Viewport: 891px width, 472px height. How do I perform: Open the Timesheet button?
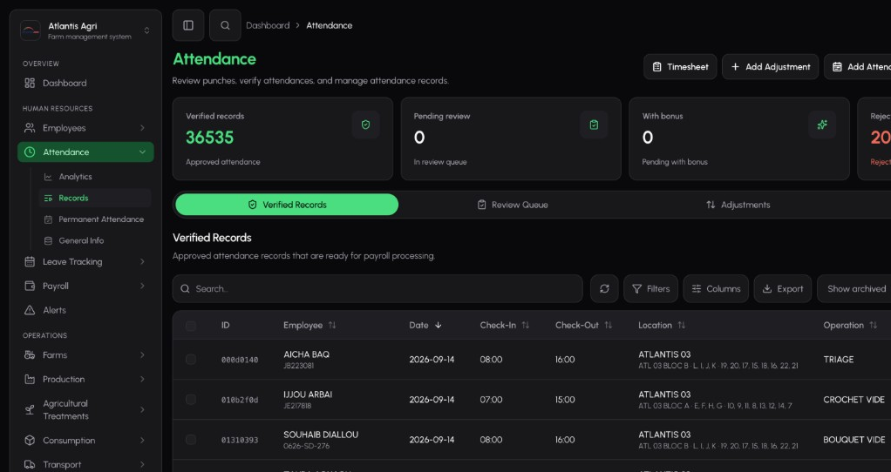click(x=680, y=67)
